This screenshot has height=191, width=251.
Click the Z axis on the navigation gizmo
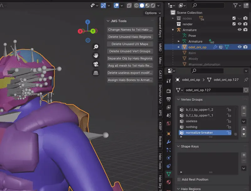pyautogui.click(x=88, y=22)
